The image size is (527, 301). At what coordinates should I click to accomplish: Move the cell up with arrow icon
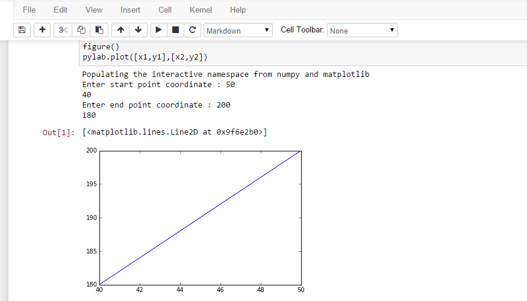120,30
